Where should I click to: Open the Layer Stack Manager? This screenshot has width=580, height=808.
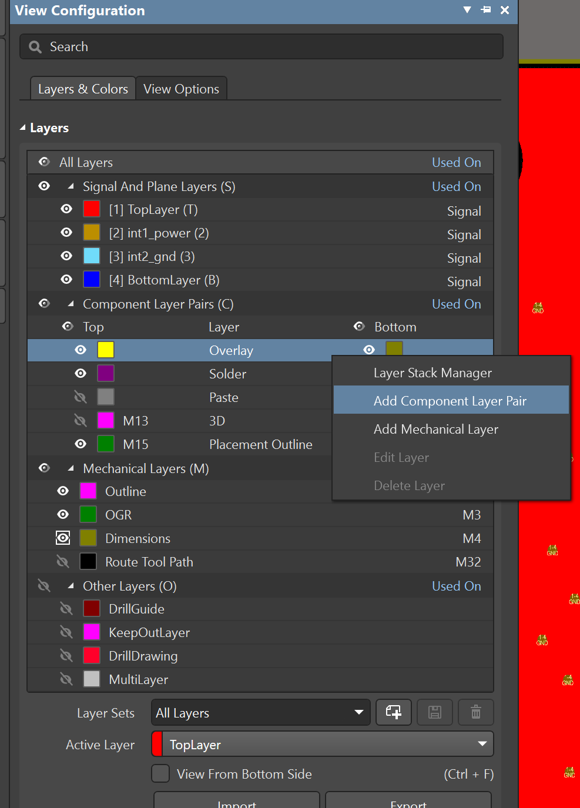coord(433,373)
